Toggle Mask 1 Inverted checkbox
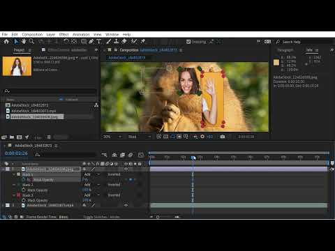 click(114, 174)
